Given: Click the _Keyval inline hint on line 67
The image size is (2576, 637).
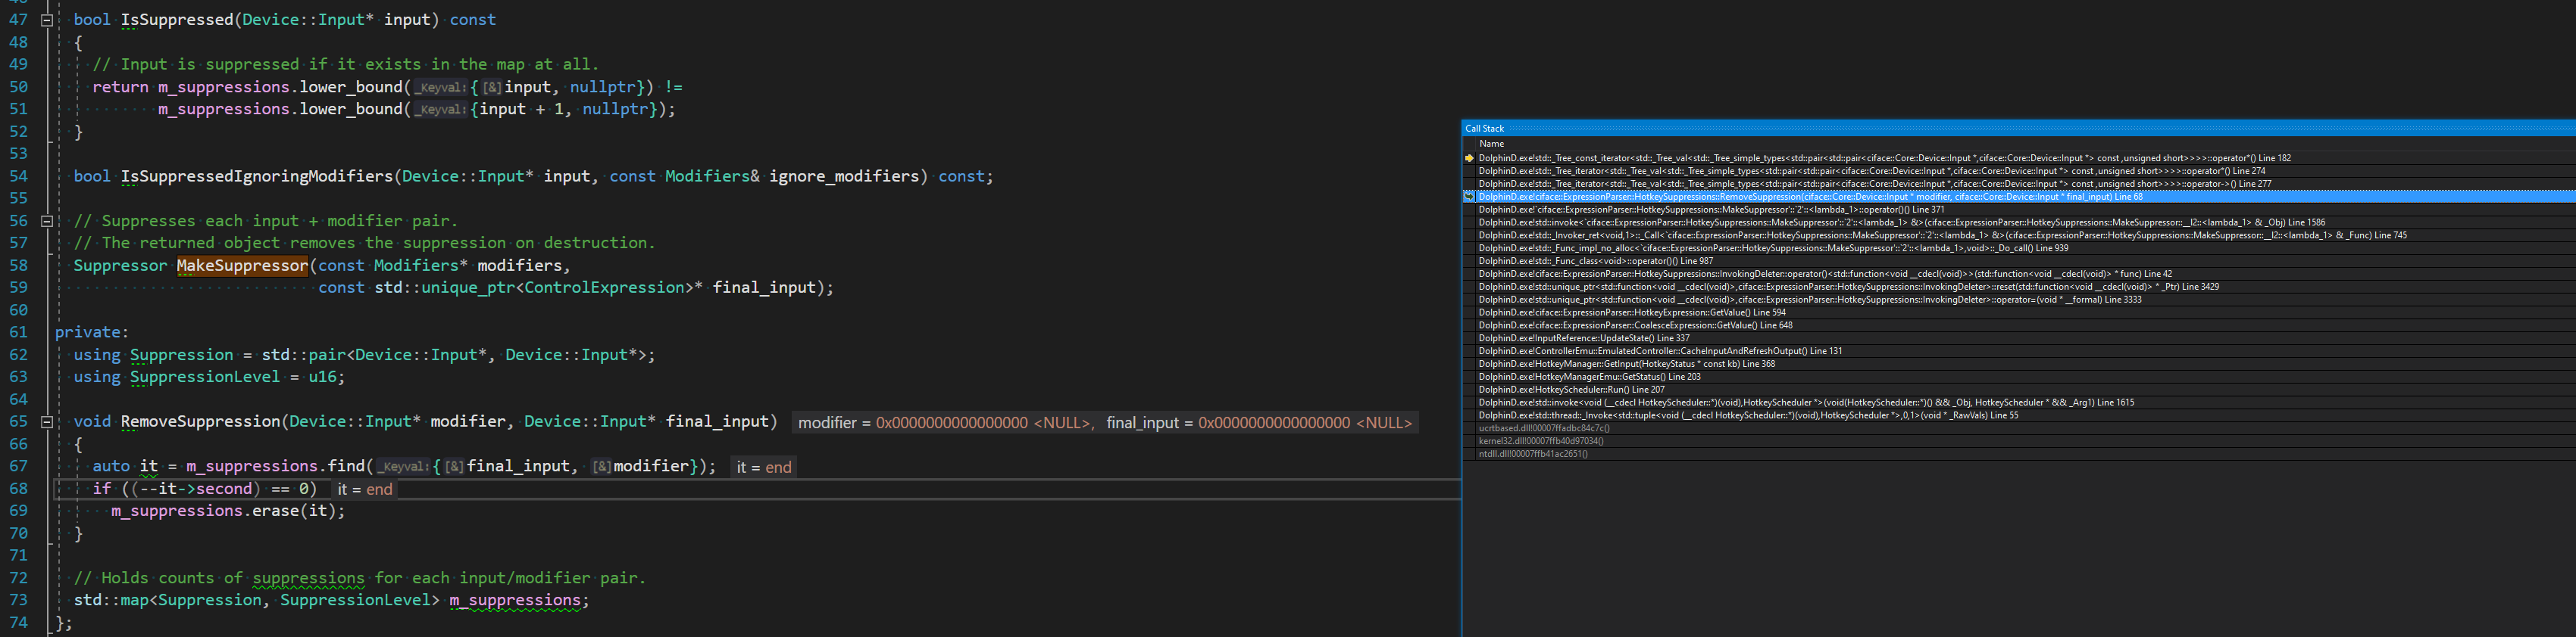Looking at the screenshot, I should [x=403, y=466].
